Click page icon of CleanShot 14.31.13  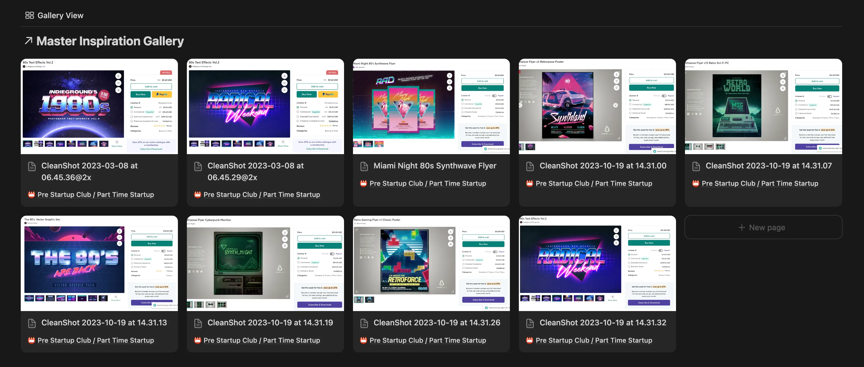click(x=32, y=323)
